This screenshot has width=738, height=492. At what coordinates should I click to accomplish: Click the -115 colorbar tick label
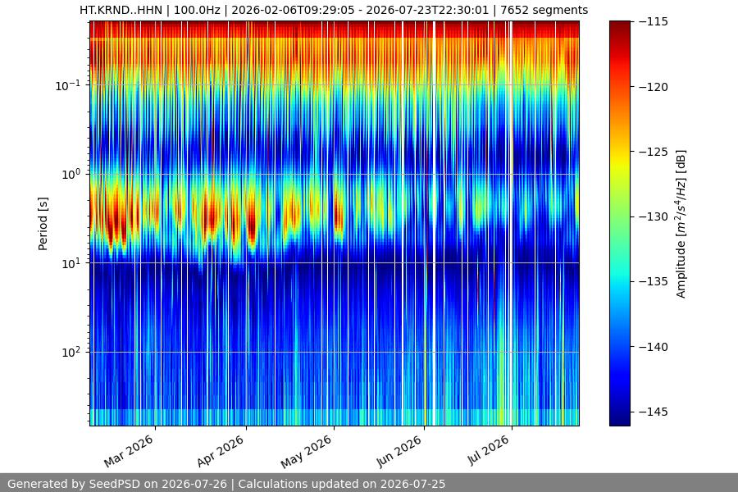pos(654,21)
